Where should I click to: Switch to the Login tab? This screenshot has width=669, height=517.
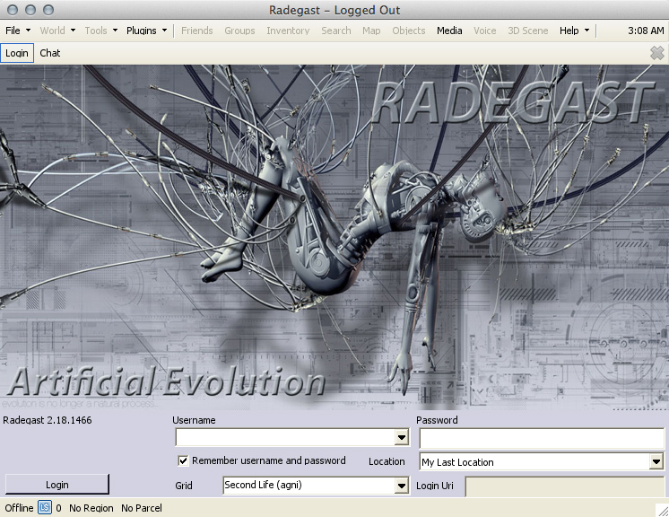click(x=17, y=53)
